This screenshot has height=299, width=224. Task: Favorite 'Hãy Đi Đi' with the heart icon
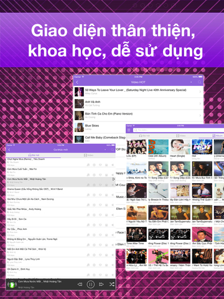coord(100,225)
